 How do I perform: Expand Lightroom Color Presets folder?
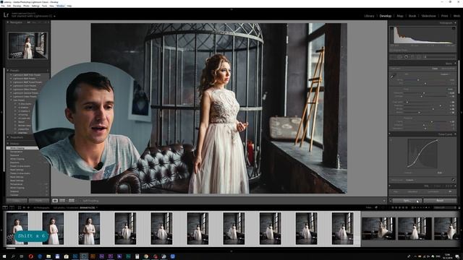pyautogui.click(x=11, y=86)
